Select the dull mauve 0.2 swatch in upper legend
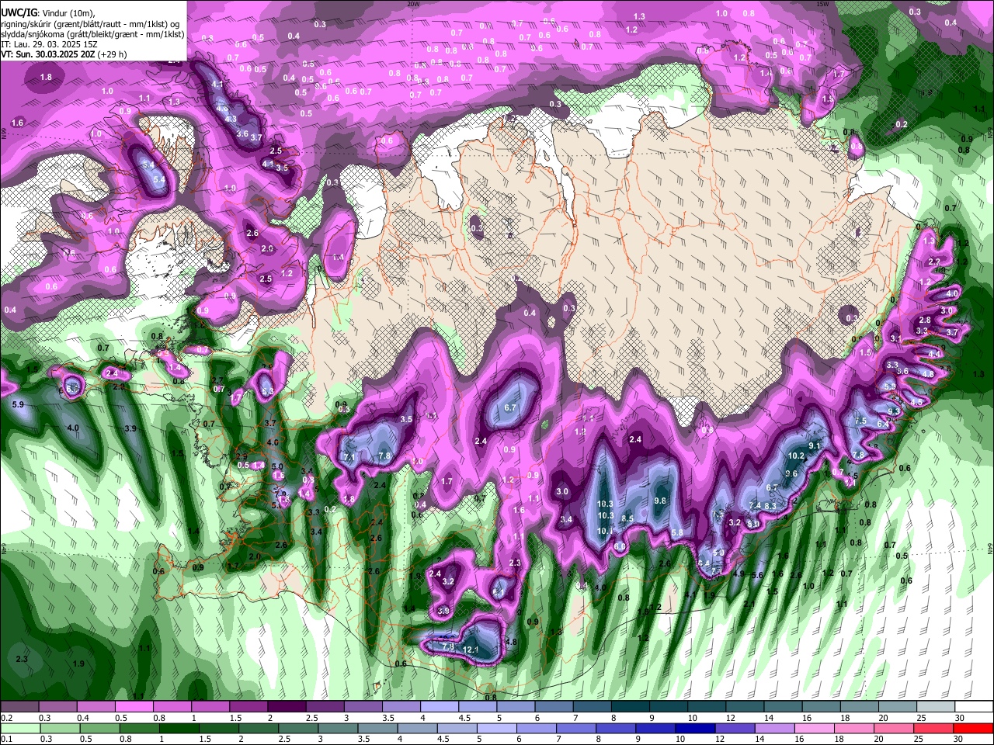Viewport: 994px width, 745px height. pyautogui.click(x=19, y=708)
